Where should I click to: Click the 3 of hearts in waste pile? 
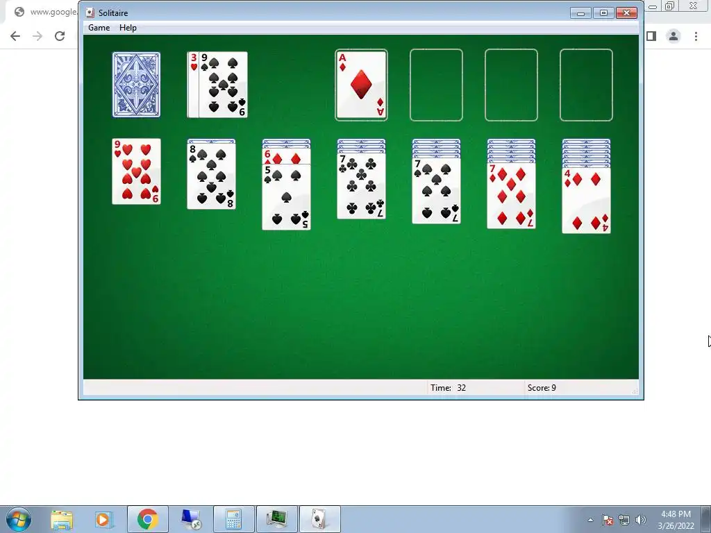(x=193, y=85)
